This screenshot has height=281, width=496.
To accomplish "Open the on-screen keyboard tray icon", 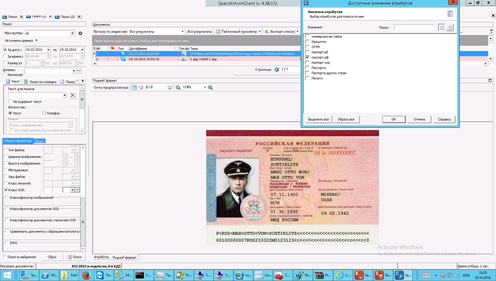I will click(x=426, y=276).
